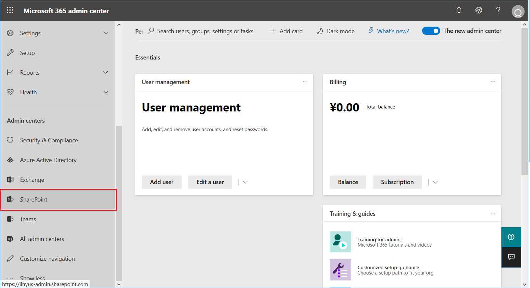
Task: Click the What's new lightning icon
Action: 371,31
